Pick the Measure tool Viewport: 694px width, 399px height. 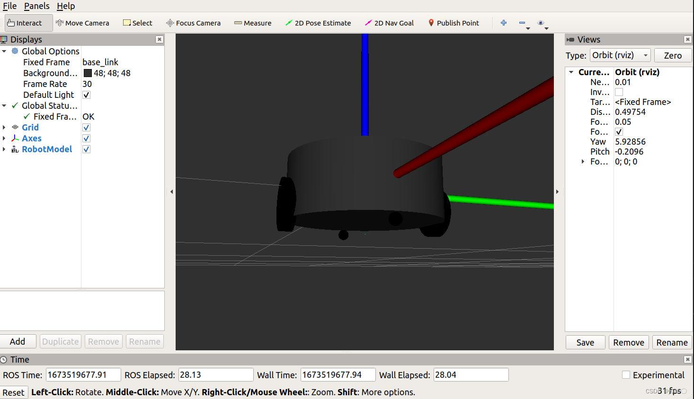(253, 23)
